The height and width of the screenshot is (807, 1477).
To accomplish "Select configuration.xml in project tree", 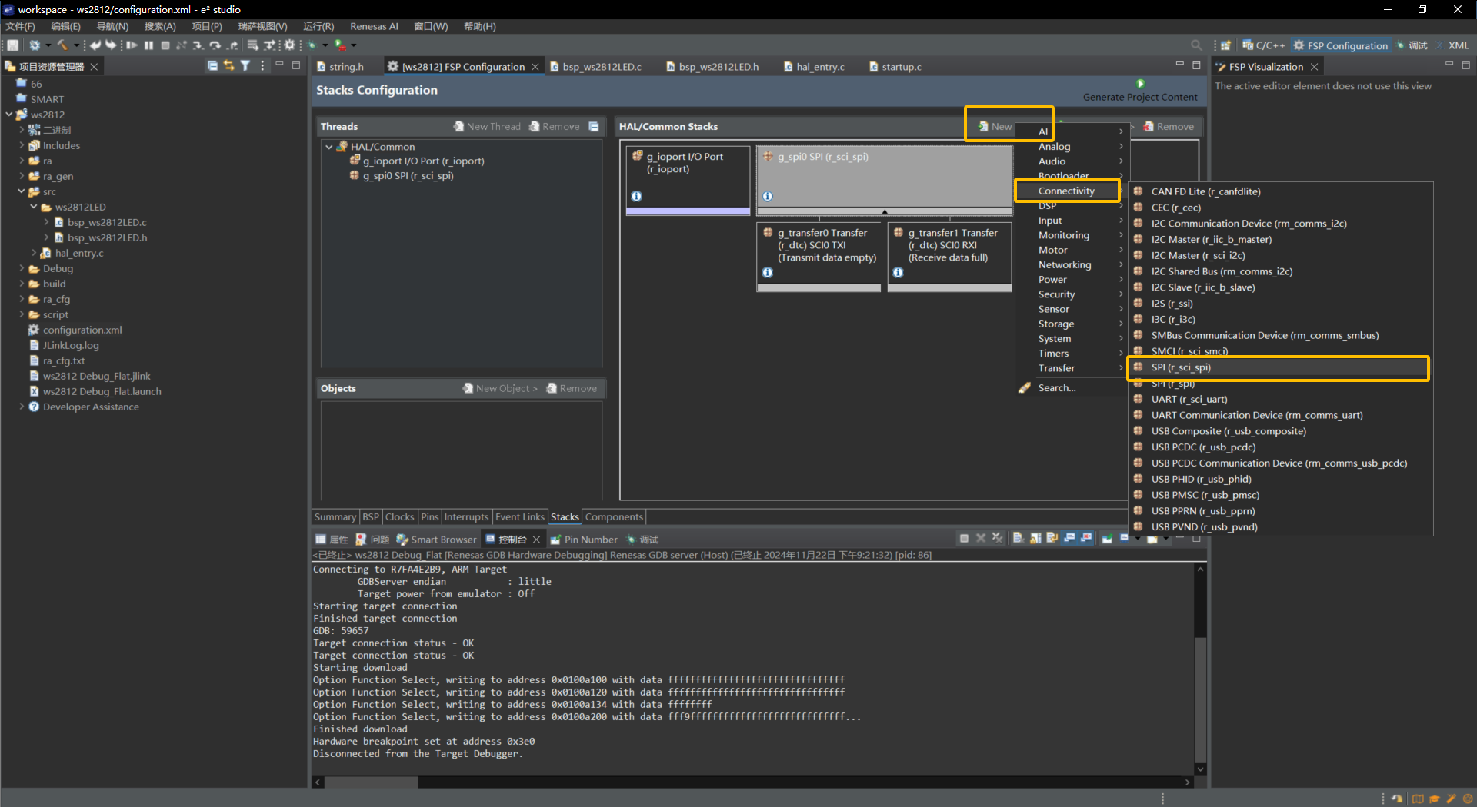I will coord(82,330).
